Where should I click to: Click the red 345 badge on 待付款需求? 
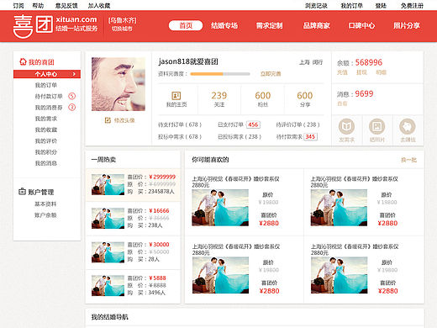coord(310,137)
